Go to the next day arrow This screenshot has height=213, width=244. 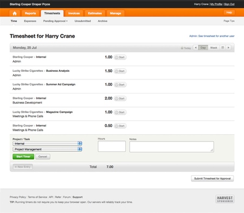coord(228,48)
